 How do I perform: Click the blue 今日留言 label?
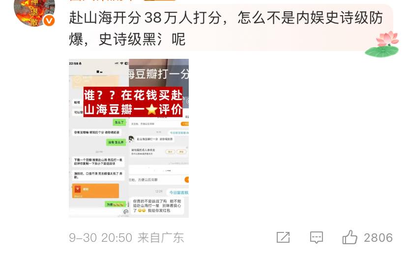tap(179, 192)
